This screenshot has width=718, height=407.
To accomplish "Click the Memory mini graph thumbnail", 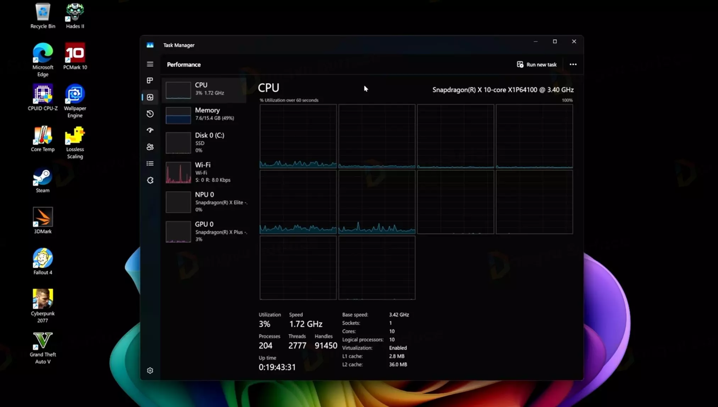I will pos(178,115).
